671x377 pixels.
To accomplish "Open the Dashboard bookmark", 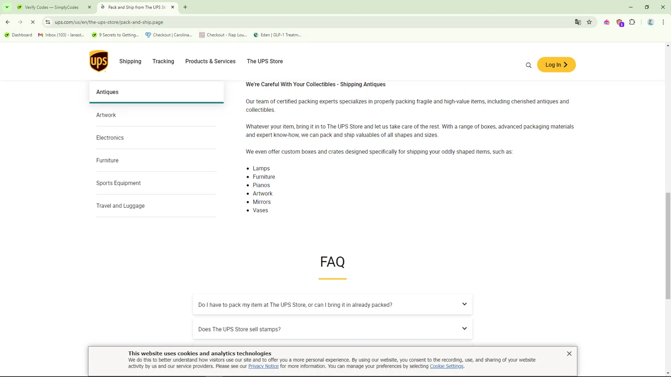I will 18,35.
